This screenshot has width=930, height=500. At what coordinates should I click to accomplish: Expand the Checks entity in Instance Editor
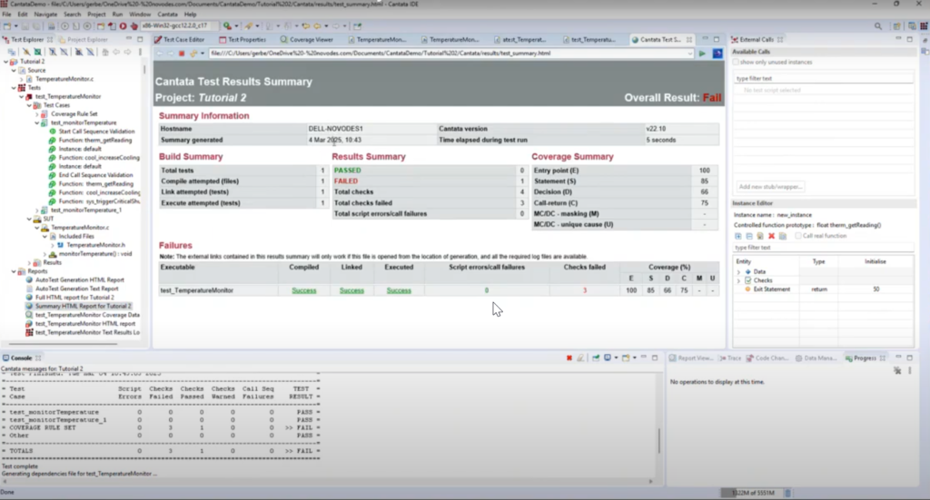point(738,280)
